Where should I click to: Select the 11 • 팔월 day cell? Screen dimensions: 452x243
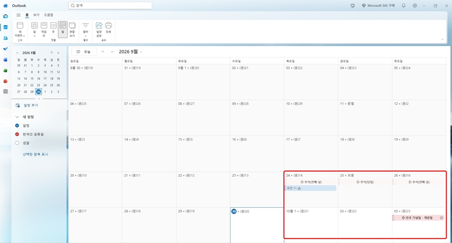click(365, 118)
